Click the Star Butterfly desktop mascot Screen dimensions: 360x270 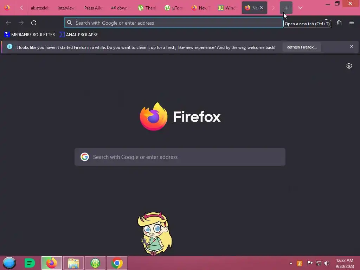pyautogui.click(x=155, y=233)
